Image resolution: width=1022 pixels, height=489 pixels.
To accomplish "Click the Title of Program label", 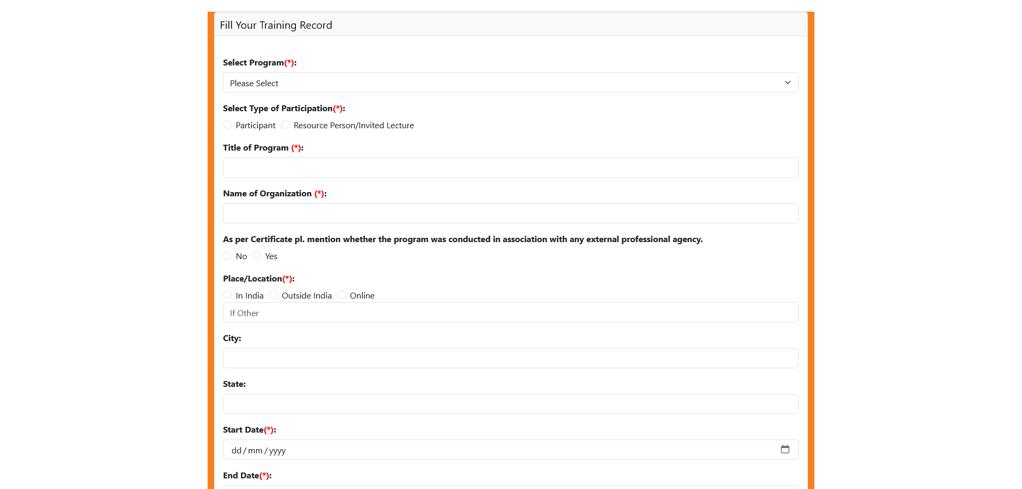I will [x=263, y=147].
